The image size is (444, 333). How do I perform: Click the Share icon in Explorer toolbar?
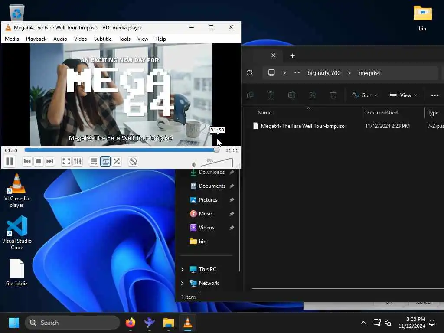pyautogui.click(x=312, y=95)
